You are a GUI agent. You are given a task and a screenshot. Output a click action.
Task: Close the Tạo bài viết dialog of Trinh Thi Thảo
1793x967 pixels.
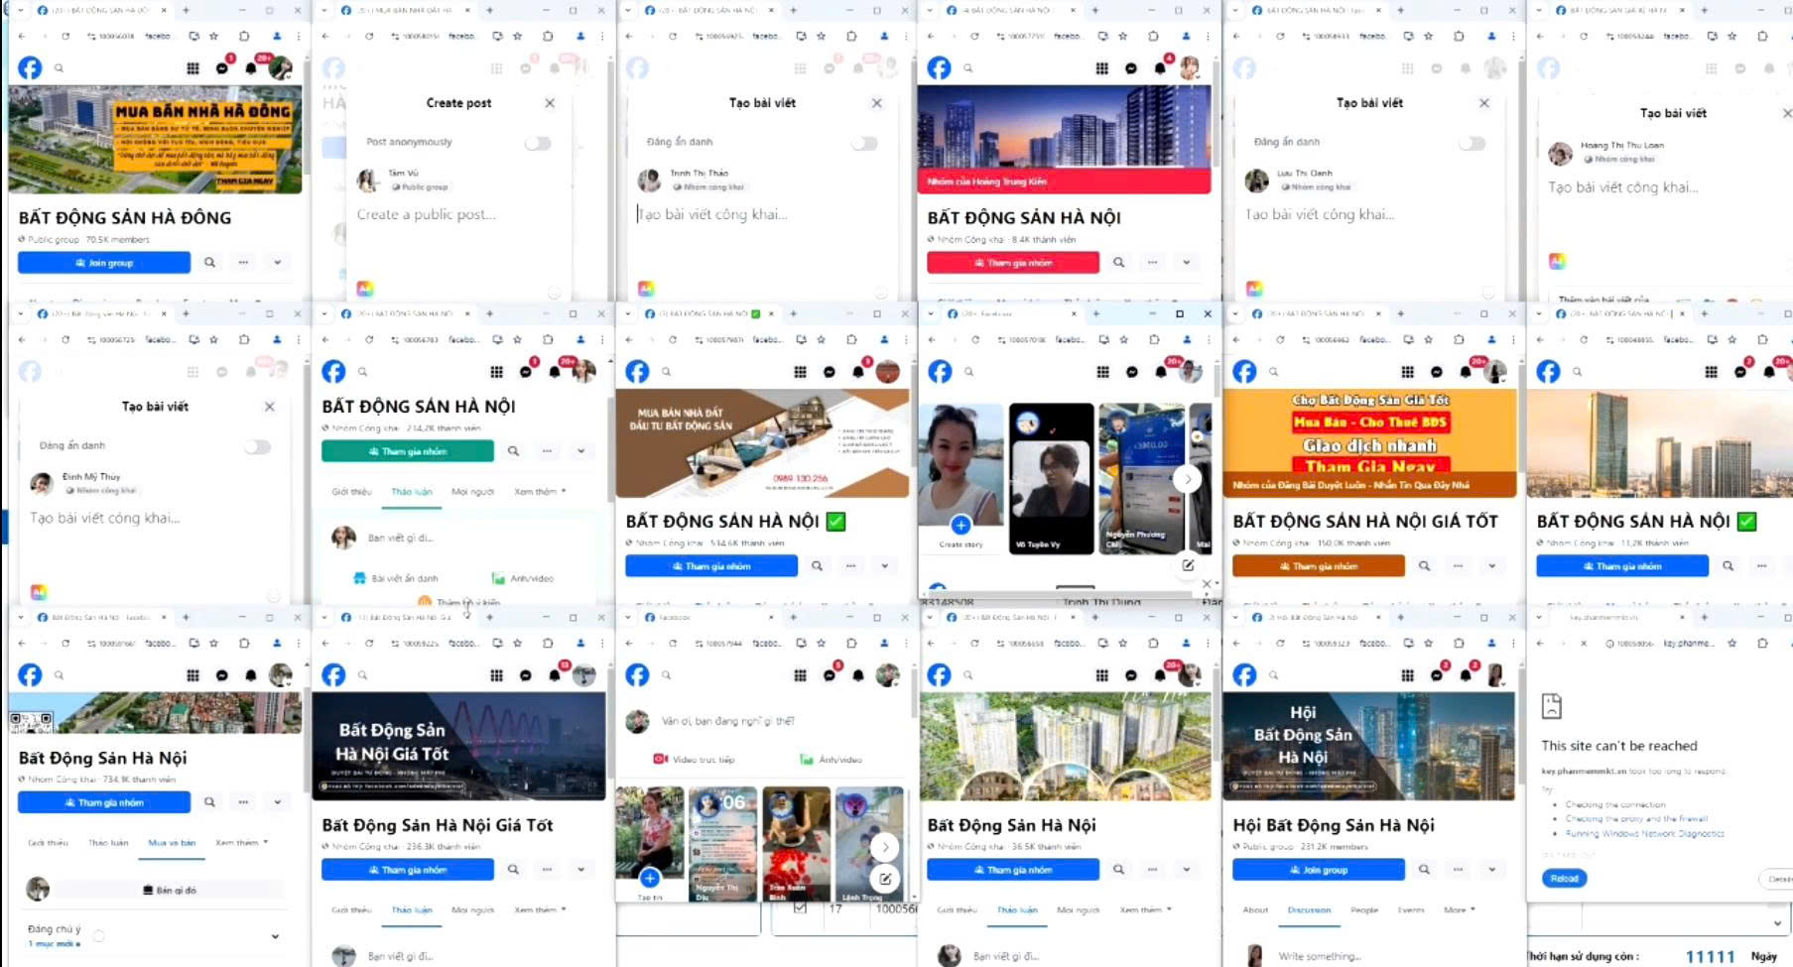click(x=876, y=103)
